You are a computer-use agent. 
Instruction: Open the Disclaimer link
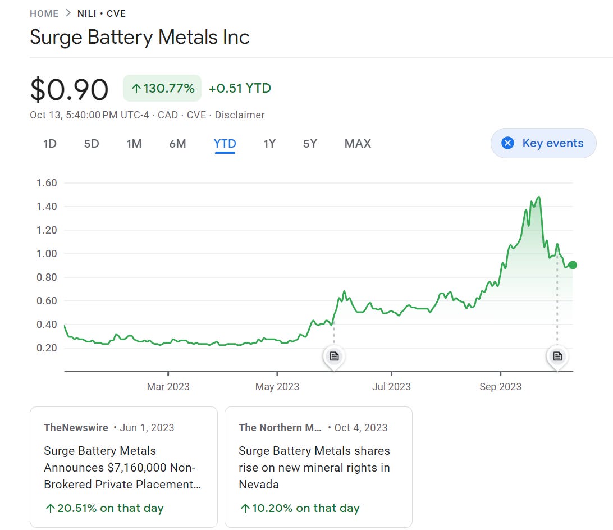click(240, 115)
